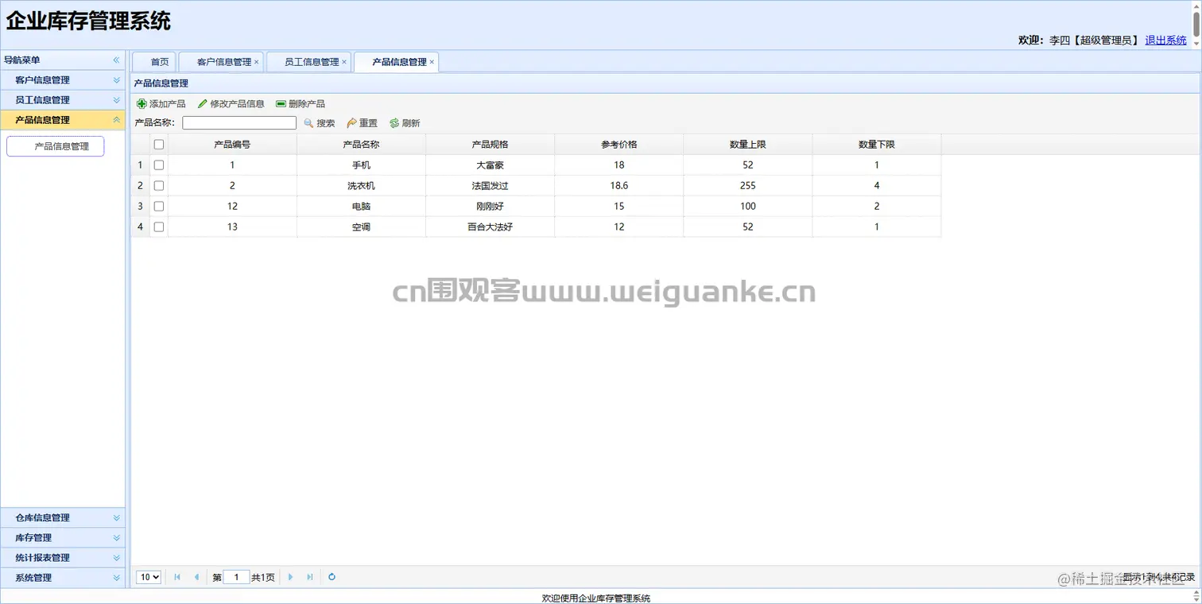
Task: Close the 产品信息管理 tab
Action: [432, 62]
